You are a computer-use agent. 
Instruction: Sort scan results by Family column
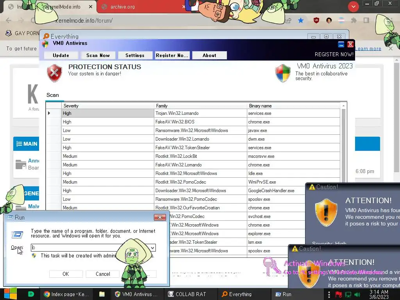coord(200,105)
